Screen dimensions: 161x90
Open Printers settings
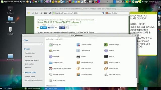pyautogui.click(x=81, y=56)
